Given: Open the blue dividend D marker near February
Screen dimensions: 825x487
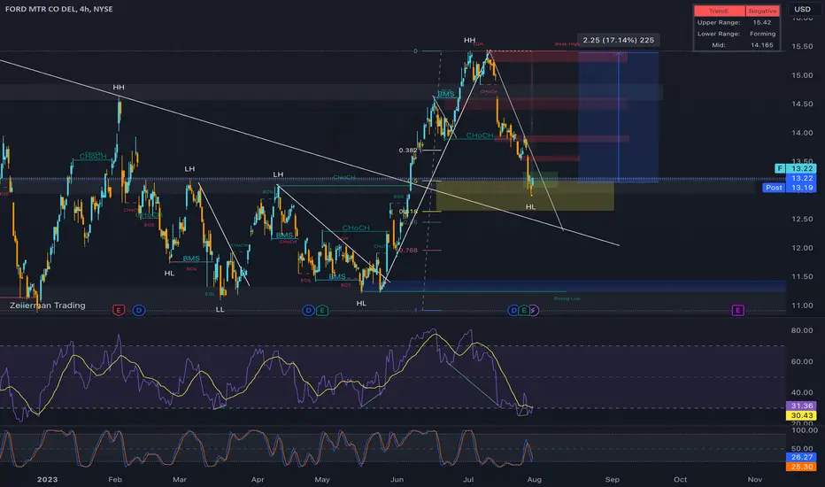Looking at the screenshot, I should click(139, 311).
